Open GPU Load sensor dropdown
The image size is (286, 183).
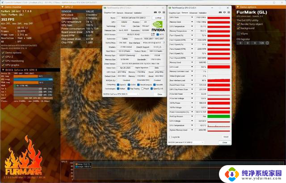[192, 67]
